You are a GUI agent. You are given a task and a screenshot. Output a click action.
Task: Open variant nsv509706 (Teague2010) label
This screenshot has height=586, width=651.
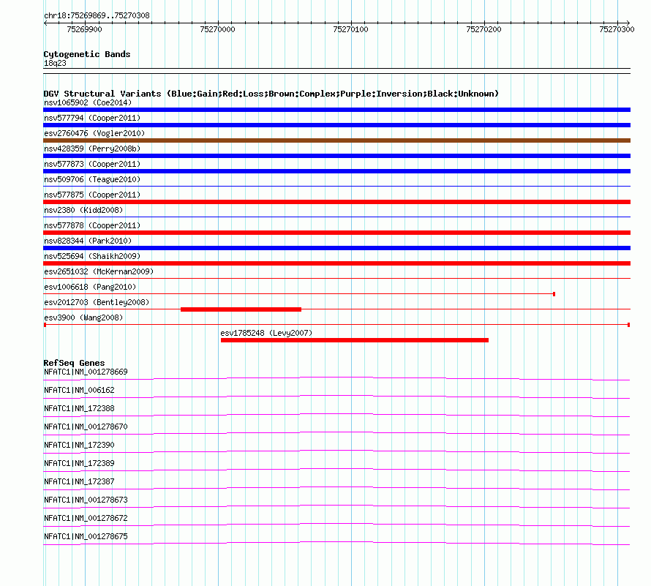point(92,179)
